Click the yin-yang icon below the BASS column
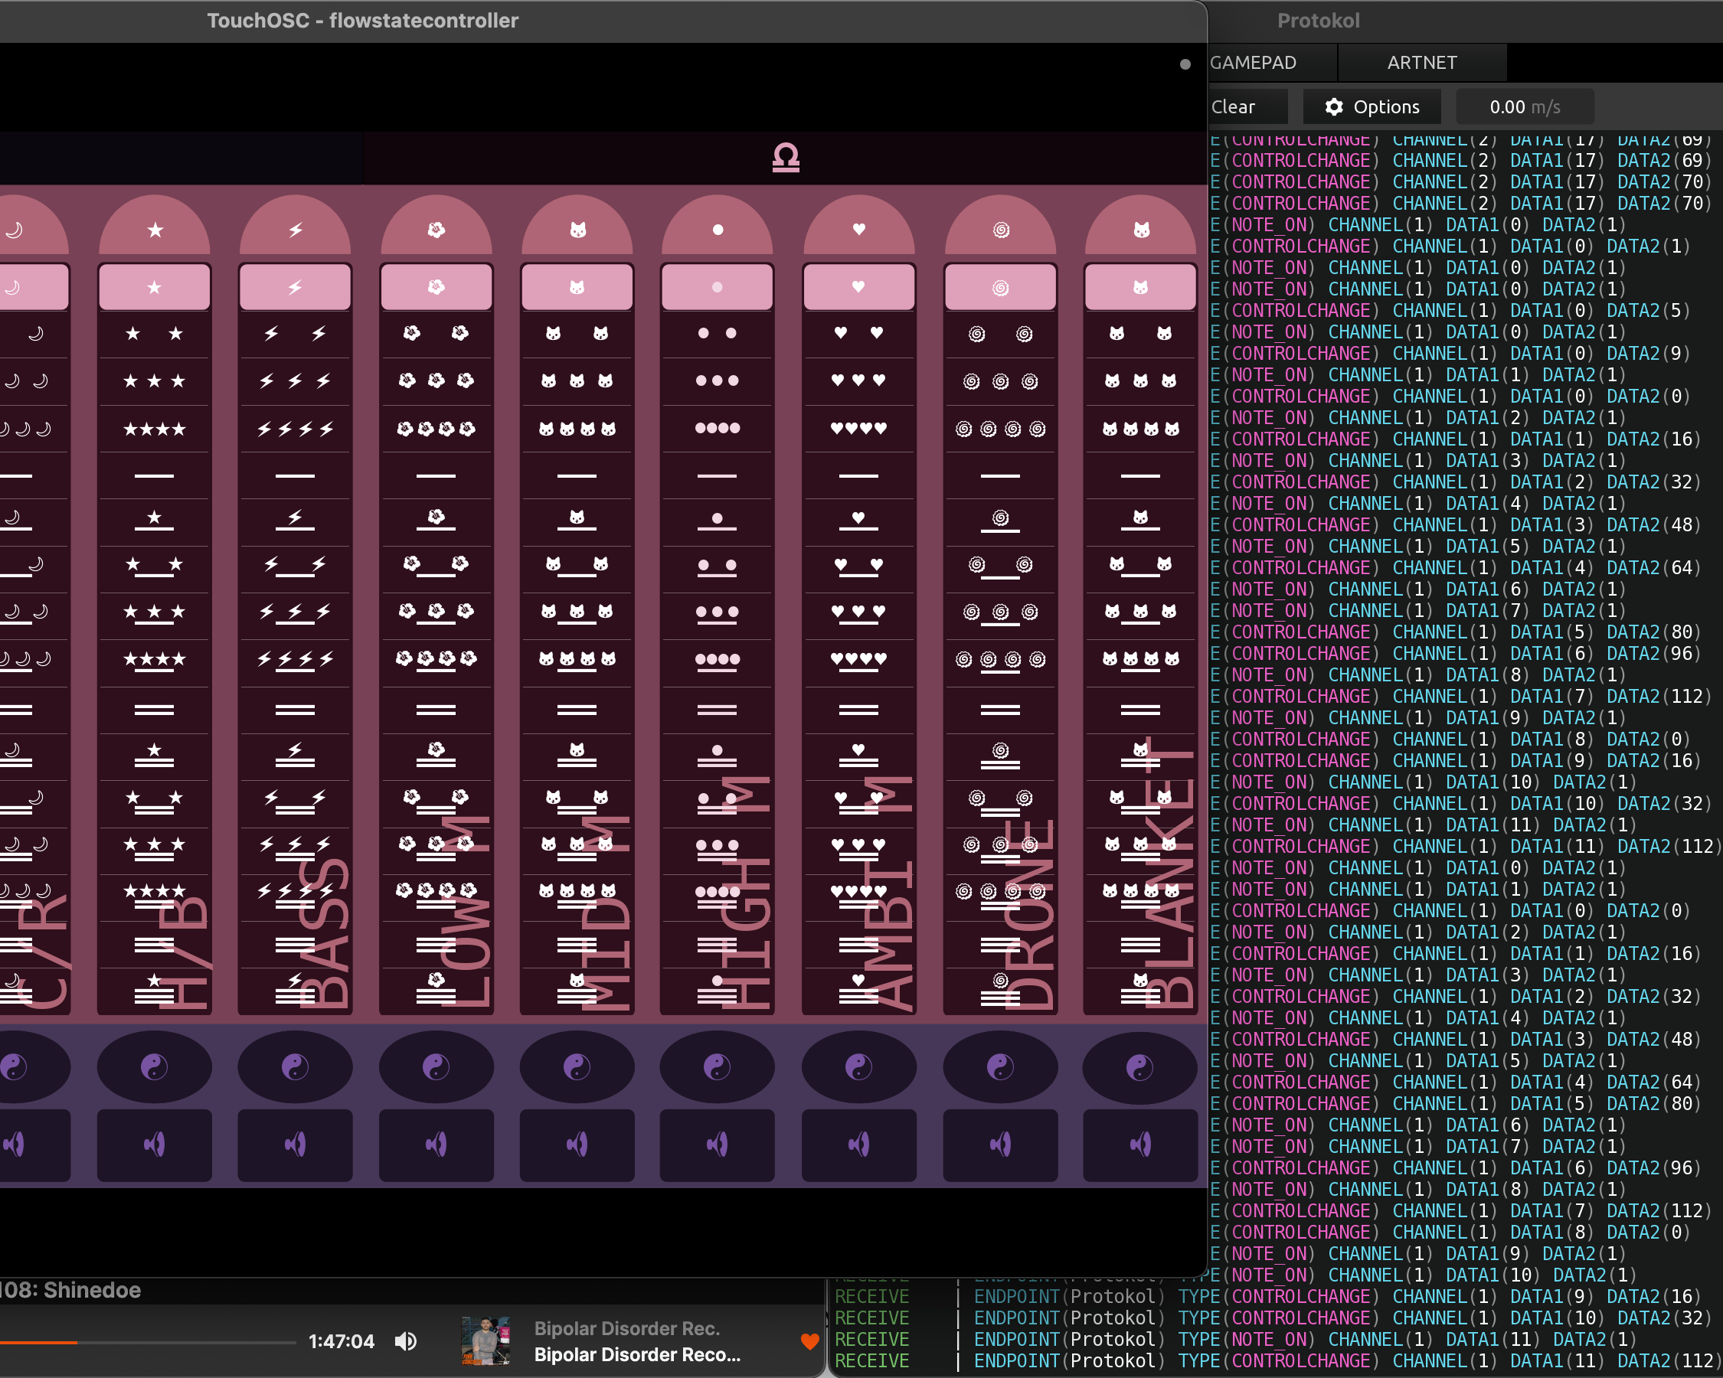 pyautogui.click(x=295, y=1067)
